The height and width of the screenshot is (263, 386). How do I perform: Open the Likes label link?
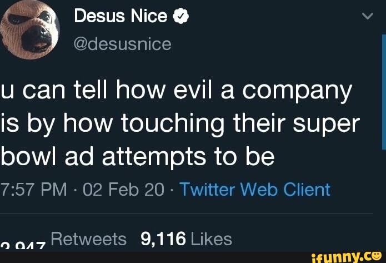click(x=211, y=239)
